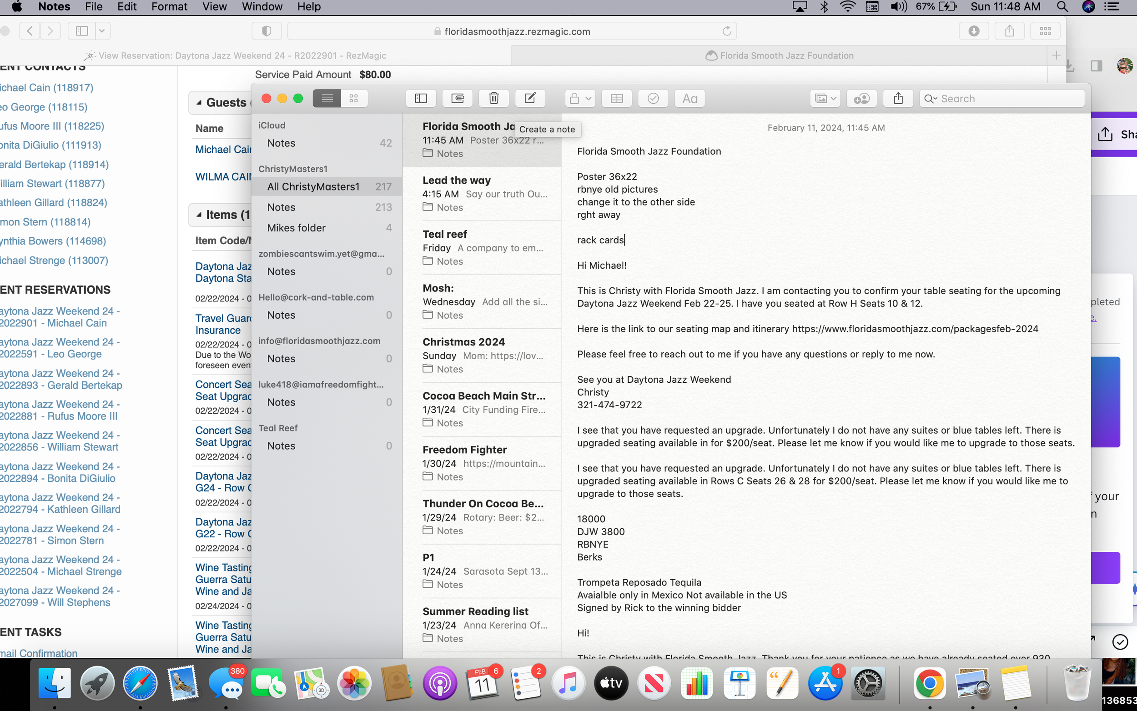
Task: Open the attachments browser in Notes
Action: tap(457, 98)
